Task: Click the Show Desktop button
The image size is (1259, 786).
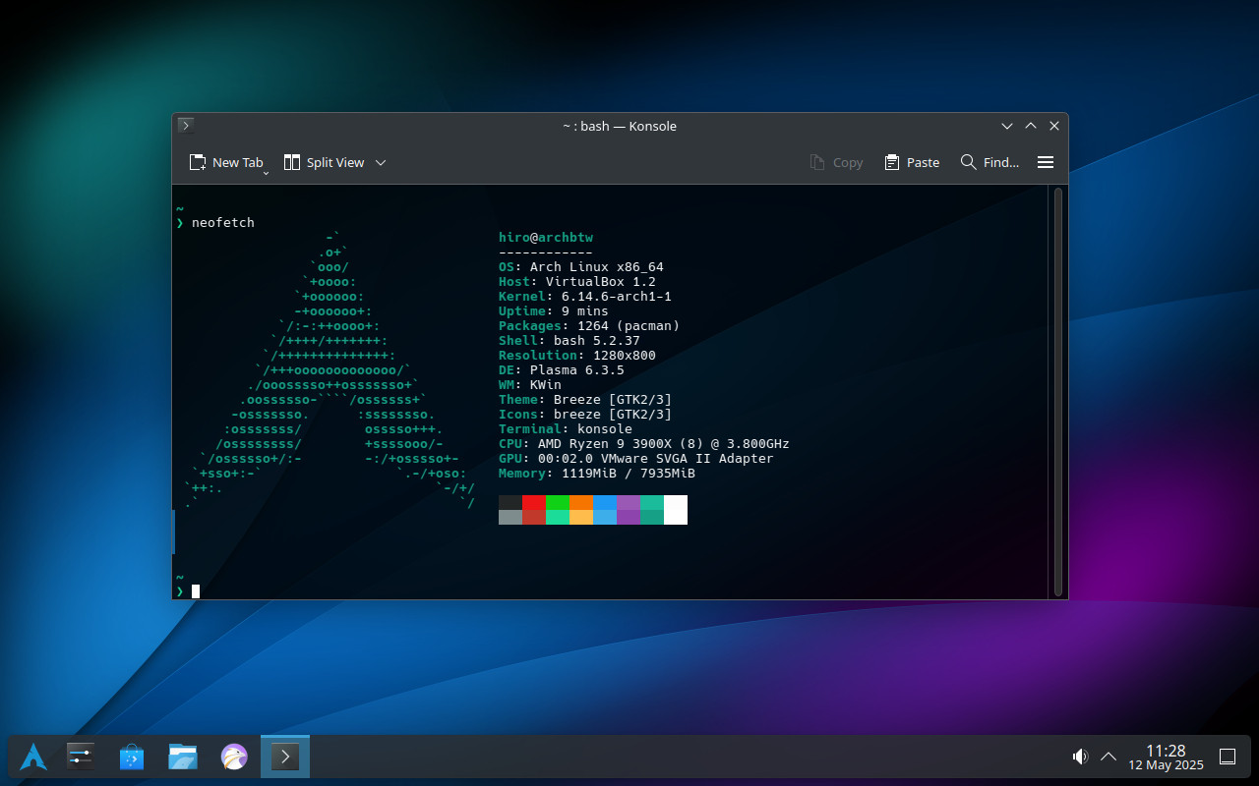Action: [x=1228, y=757]
